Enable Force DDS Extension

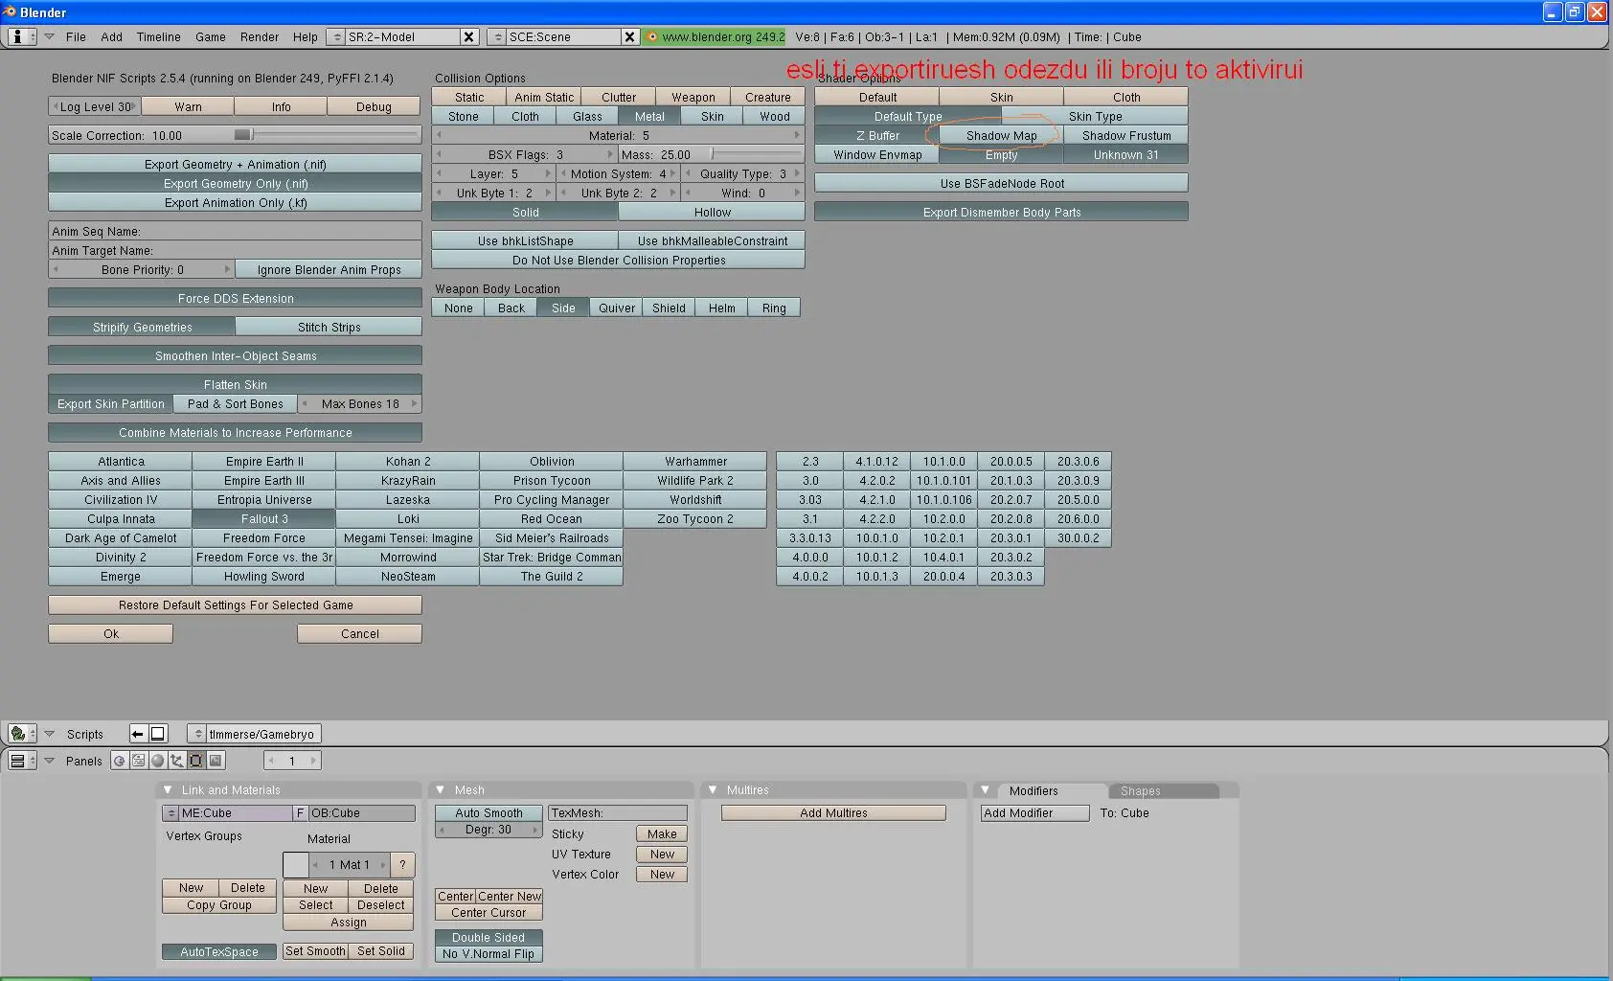(x=235, y=298)
